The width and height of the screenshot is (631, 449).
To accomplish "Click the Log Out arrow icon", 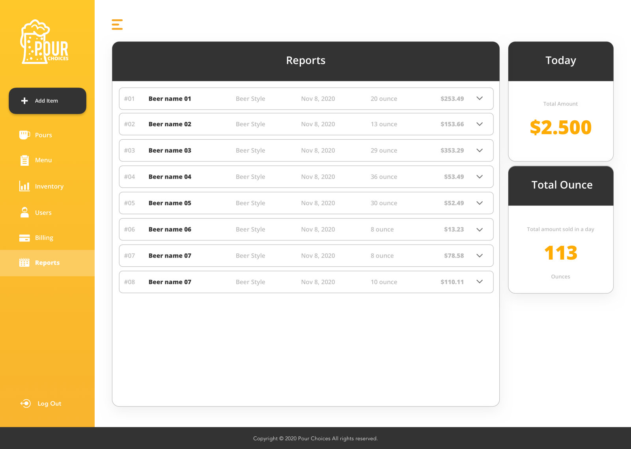I will point(26,403).
